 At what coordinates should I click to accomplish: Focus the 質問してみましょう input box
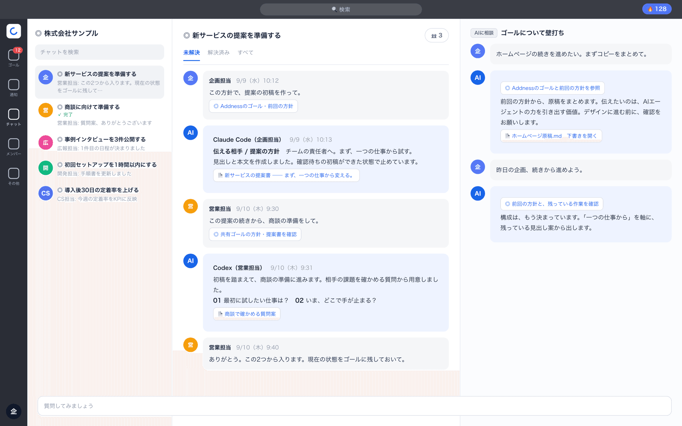coord(354,406)
